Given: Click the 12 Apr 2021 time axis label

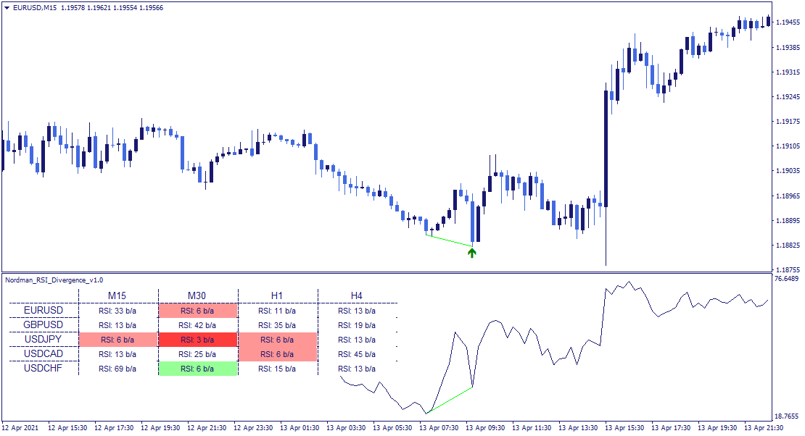Looking at the screenshot, I should pyautogui.click(x=20, y=428).
